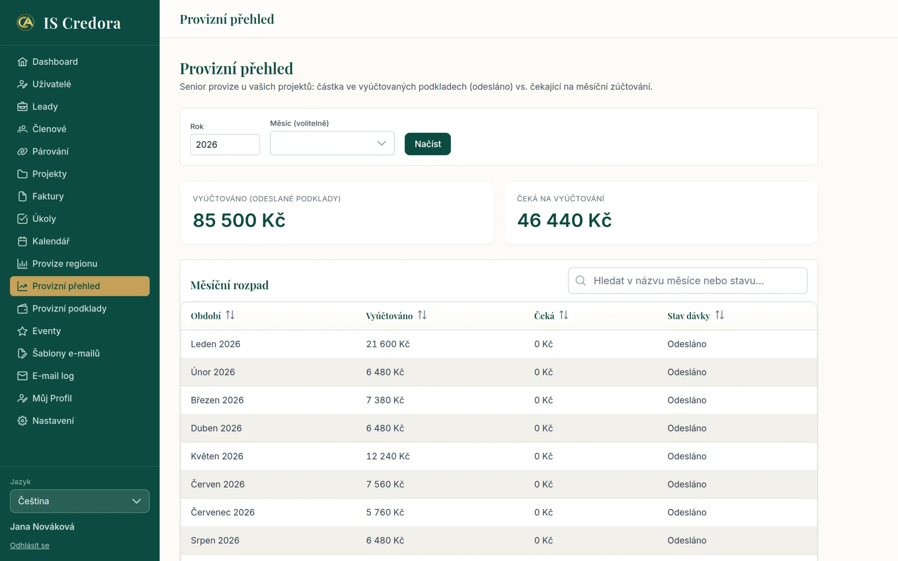Navigate to Eventy menu label
The width and height of the screenshot is (898, 561).
(x=46, y=331)
